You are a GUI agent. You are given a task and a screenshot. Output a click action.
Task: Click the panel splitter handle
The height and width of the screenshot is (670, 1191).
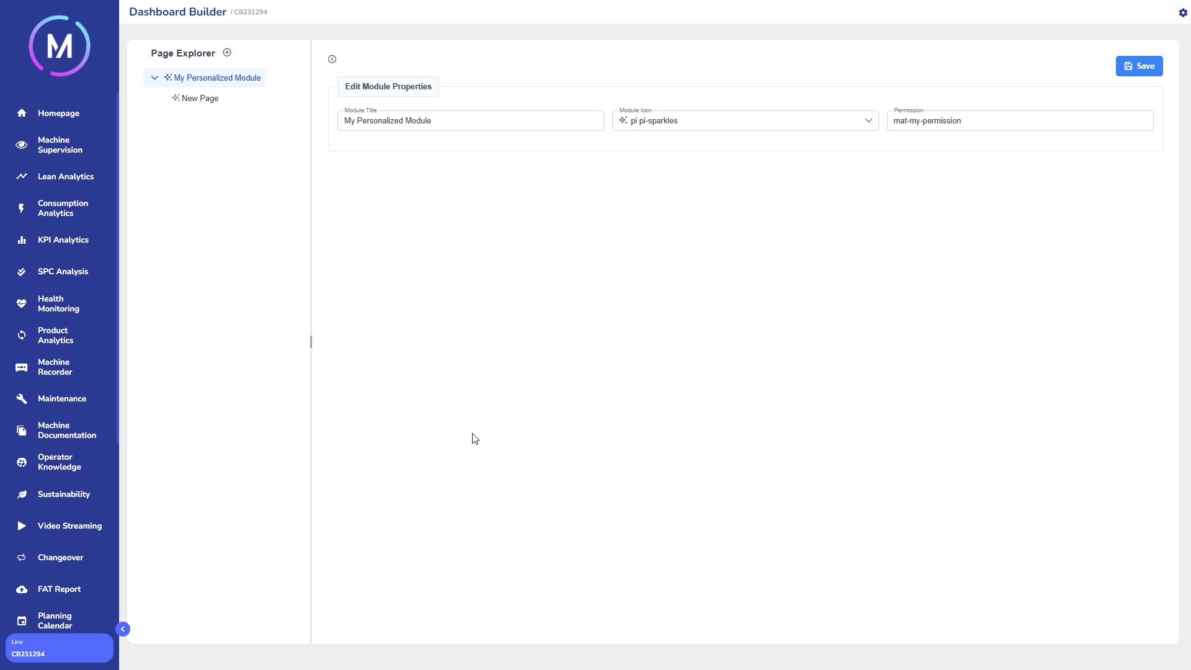[x=311, y=342]
